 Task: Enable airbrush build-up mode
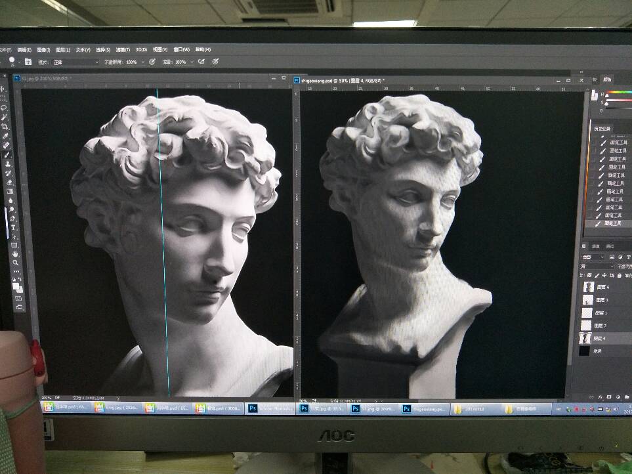pyautogui.click(x=201, y=62)
